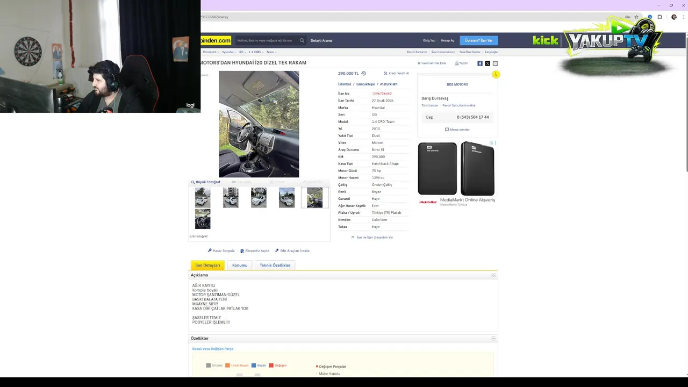This screenshot has height=387, width=688.
Task: Select the İlan Detayları tab
Action: pyautogui.click(x=207, y=266)
